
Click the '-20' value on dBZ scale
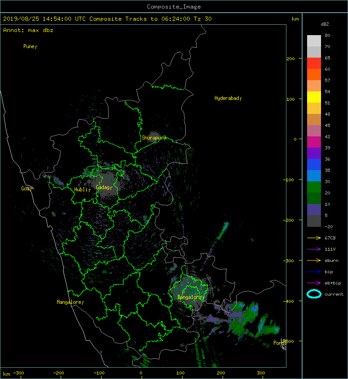(329, 227)
